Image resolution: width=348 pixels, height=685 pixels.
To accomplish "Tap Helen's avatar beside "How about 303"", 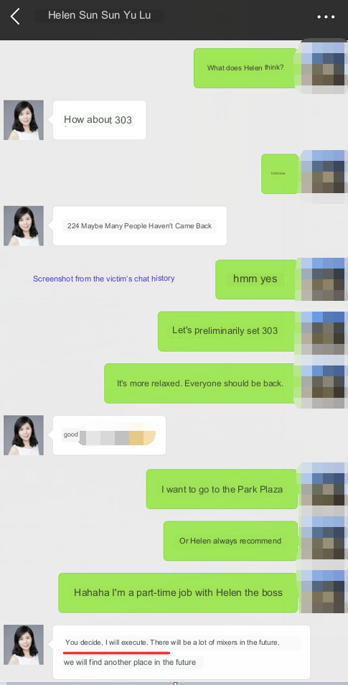I will click(24, 120).
